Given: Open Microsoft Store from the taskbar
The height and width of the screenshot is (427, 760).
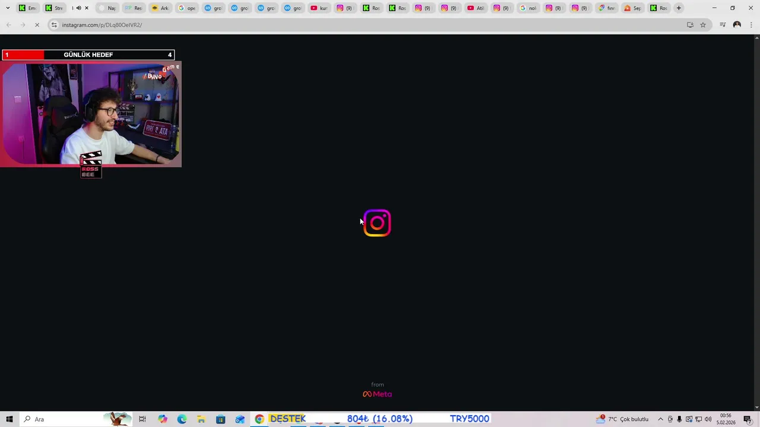Looking at the screenshot, I should pos(220,419).
